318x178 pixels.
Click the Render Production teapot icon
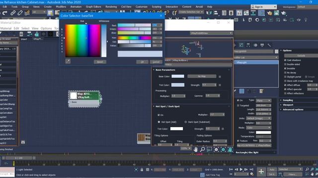pyautogui.click(x=284, y=13)
